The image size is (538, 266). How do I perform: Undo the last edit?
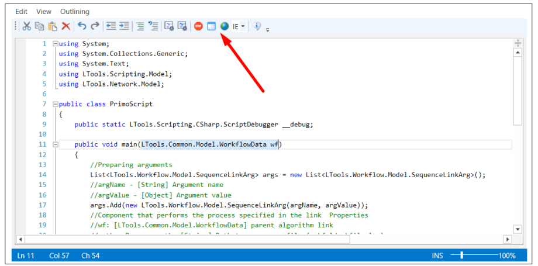82,26
